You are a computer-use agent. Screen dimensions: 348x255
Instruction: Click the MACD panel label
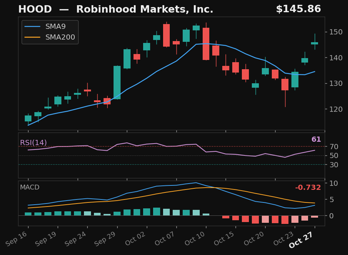tap(30, 187)
